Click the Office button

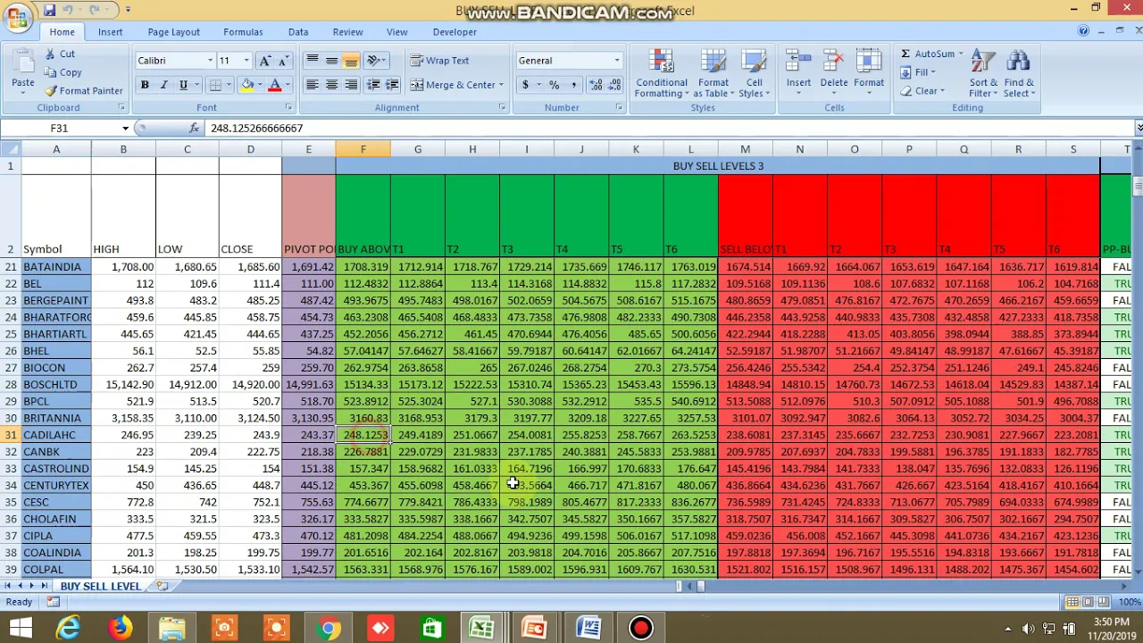(16, 18)
